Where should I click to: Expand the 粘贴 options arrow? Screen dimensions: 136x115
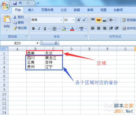[7, 31]
